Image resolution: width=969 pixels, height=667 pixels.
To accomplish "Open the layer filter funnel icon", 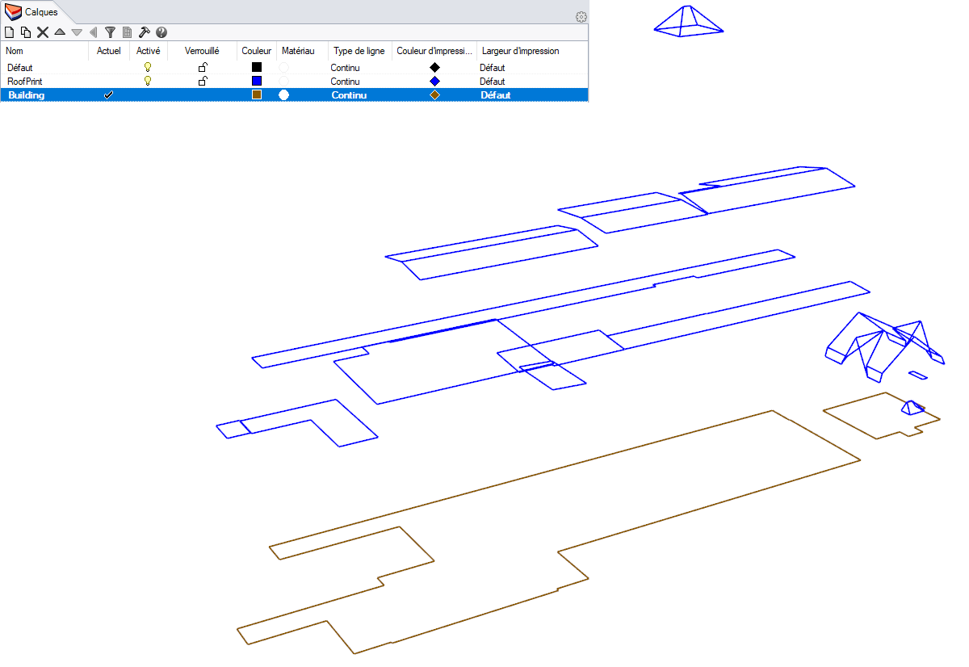I will [x=111, y=32].
